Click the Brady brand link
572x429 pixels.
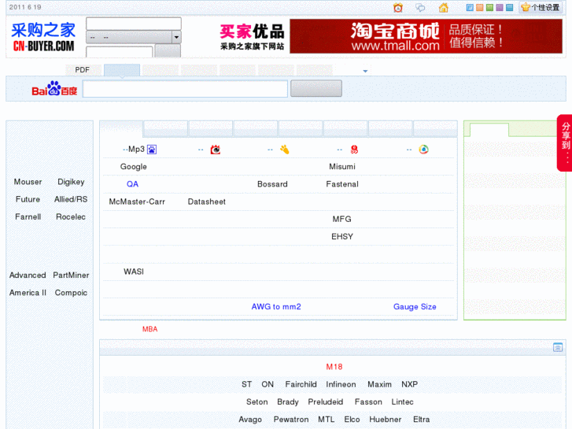(x=288, y=402)
